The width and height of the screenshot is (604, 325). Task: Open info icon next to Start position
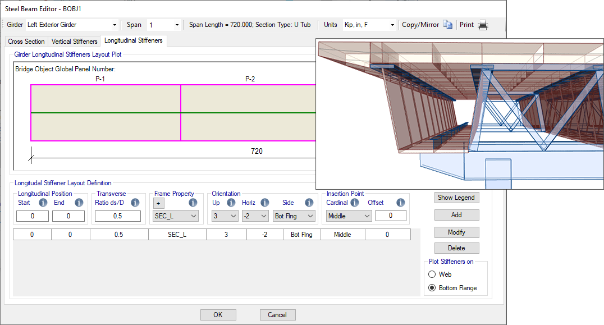point(43,203)
